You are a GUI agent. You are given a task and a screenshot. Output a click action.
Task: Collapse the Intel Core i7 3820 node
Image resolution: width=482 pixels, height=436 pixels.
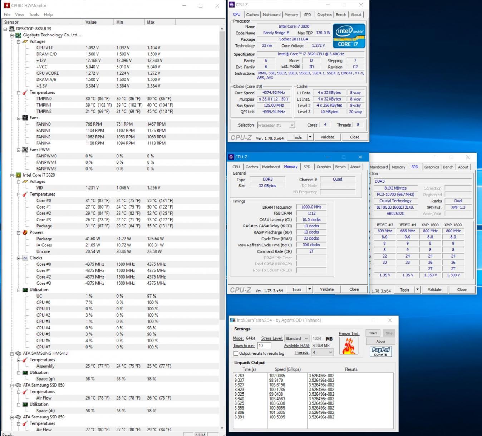[12, 175]
